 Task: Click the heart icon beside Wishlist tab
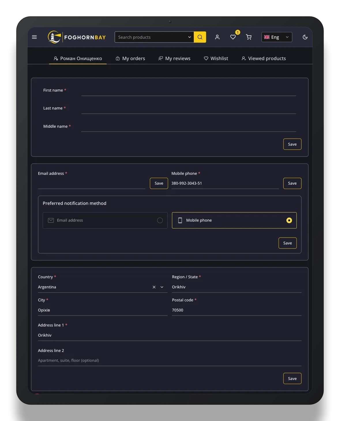[206, 58]
